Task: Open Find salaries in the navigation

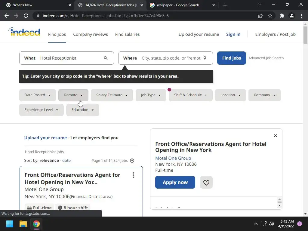Action: click(x=128, y=34)
